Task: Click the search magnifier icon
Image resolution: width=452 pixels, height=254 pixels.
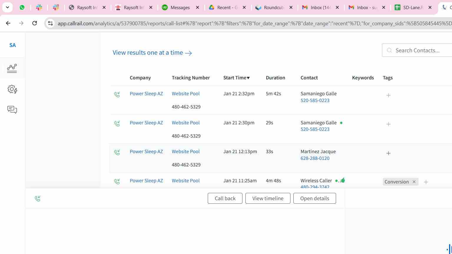Action: 389,50
